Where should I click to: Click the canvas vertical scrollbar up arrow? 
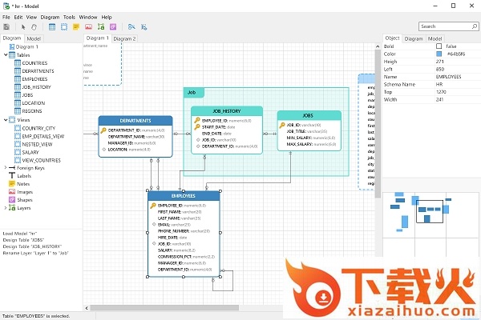pyautogui.click(x=378, y=46)
